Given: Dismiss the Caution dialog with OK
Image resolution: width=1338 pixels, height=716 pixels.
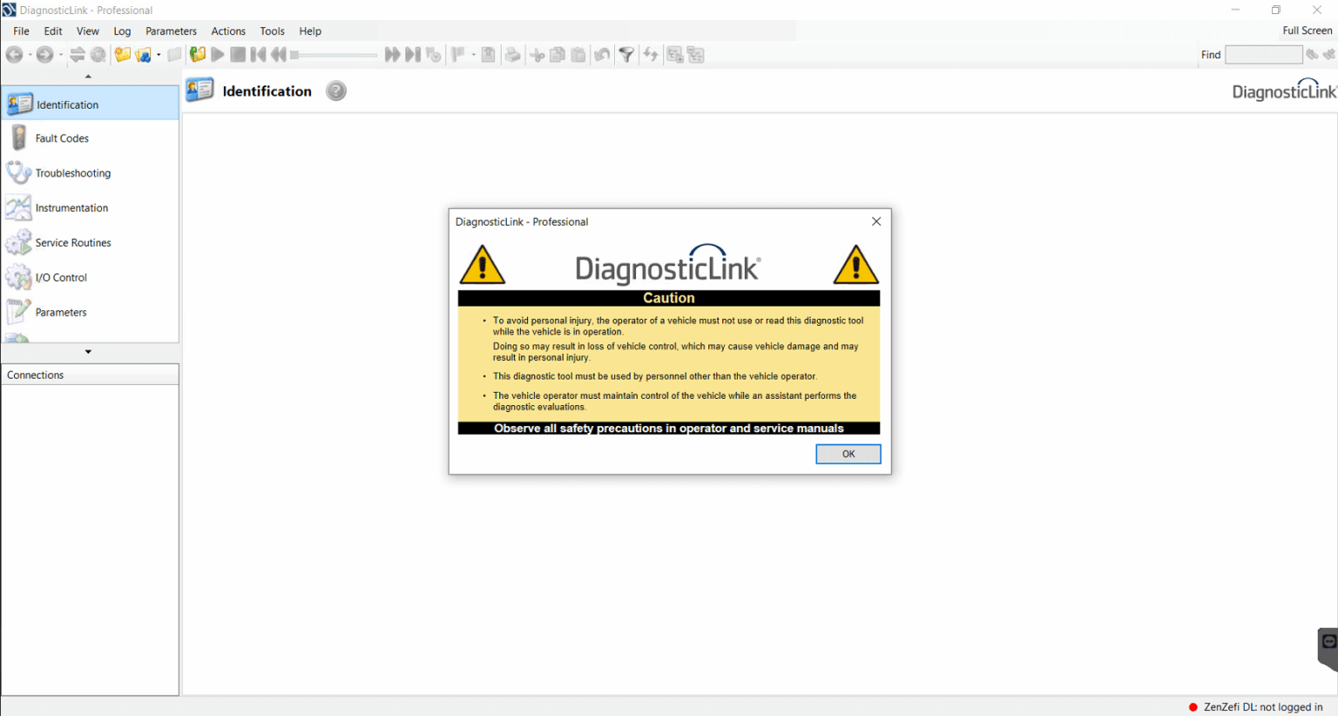Looking at the screenshot, I should 848,453.
